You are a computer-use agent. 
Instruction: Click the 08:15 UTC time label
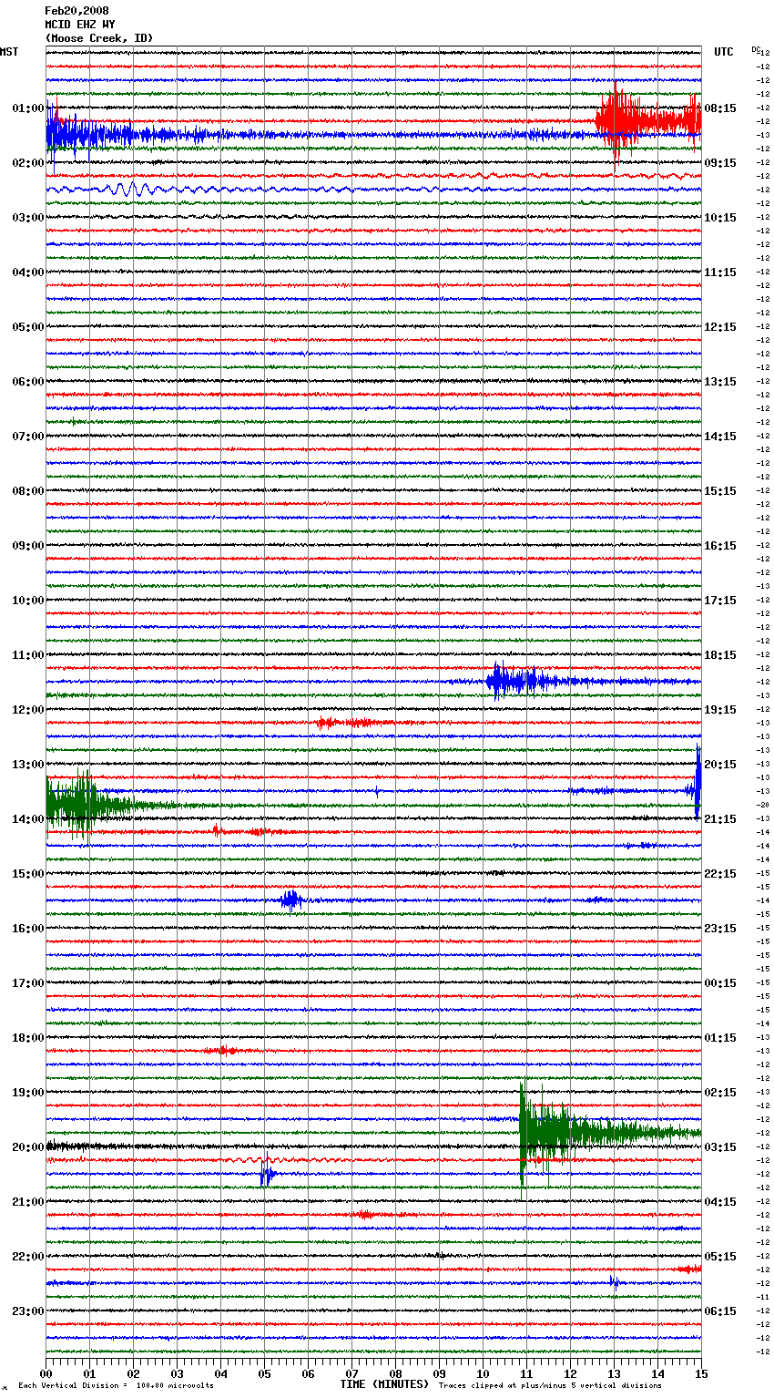(720, 108)
